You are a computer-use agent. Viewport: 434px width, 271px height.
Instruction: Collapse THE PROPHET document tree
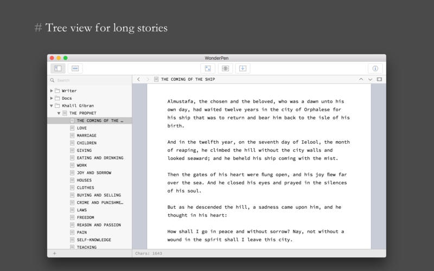click(x=59, y=113)
